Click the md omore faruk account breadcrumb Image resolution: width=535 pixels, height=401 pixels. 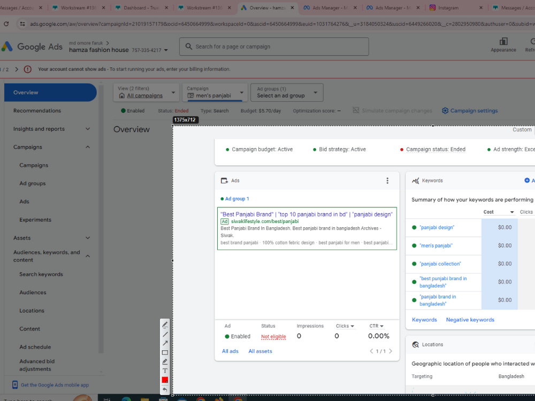click(86, 43)
